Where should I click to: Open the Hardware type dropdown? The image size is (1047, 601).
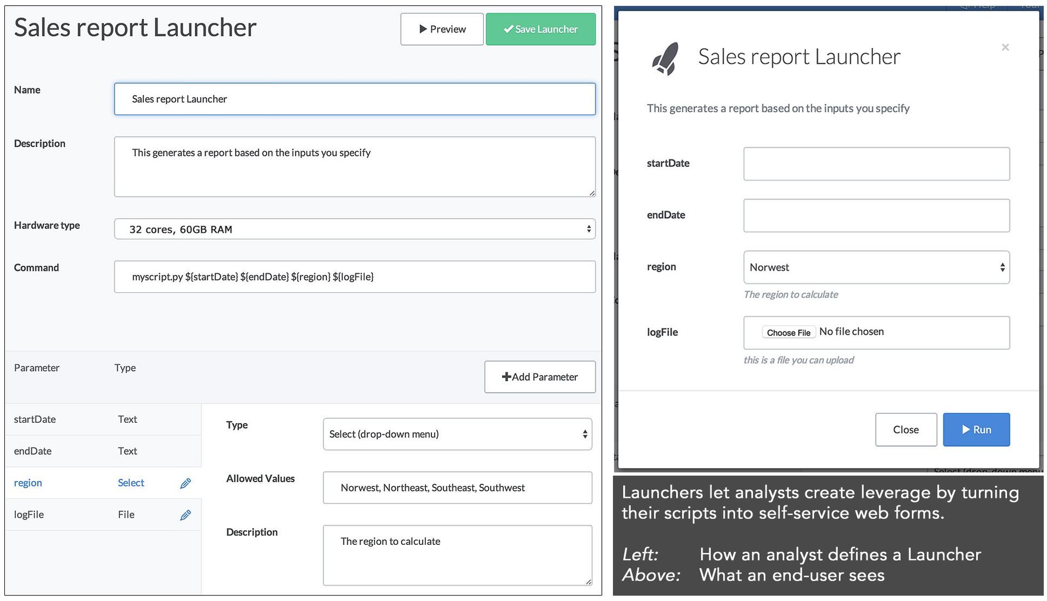pos(354,229)
